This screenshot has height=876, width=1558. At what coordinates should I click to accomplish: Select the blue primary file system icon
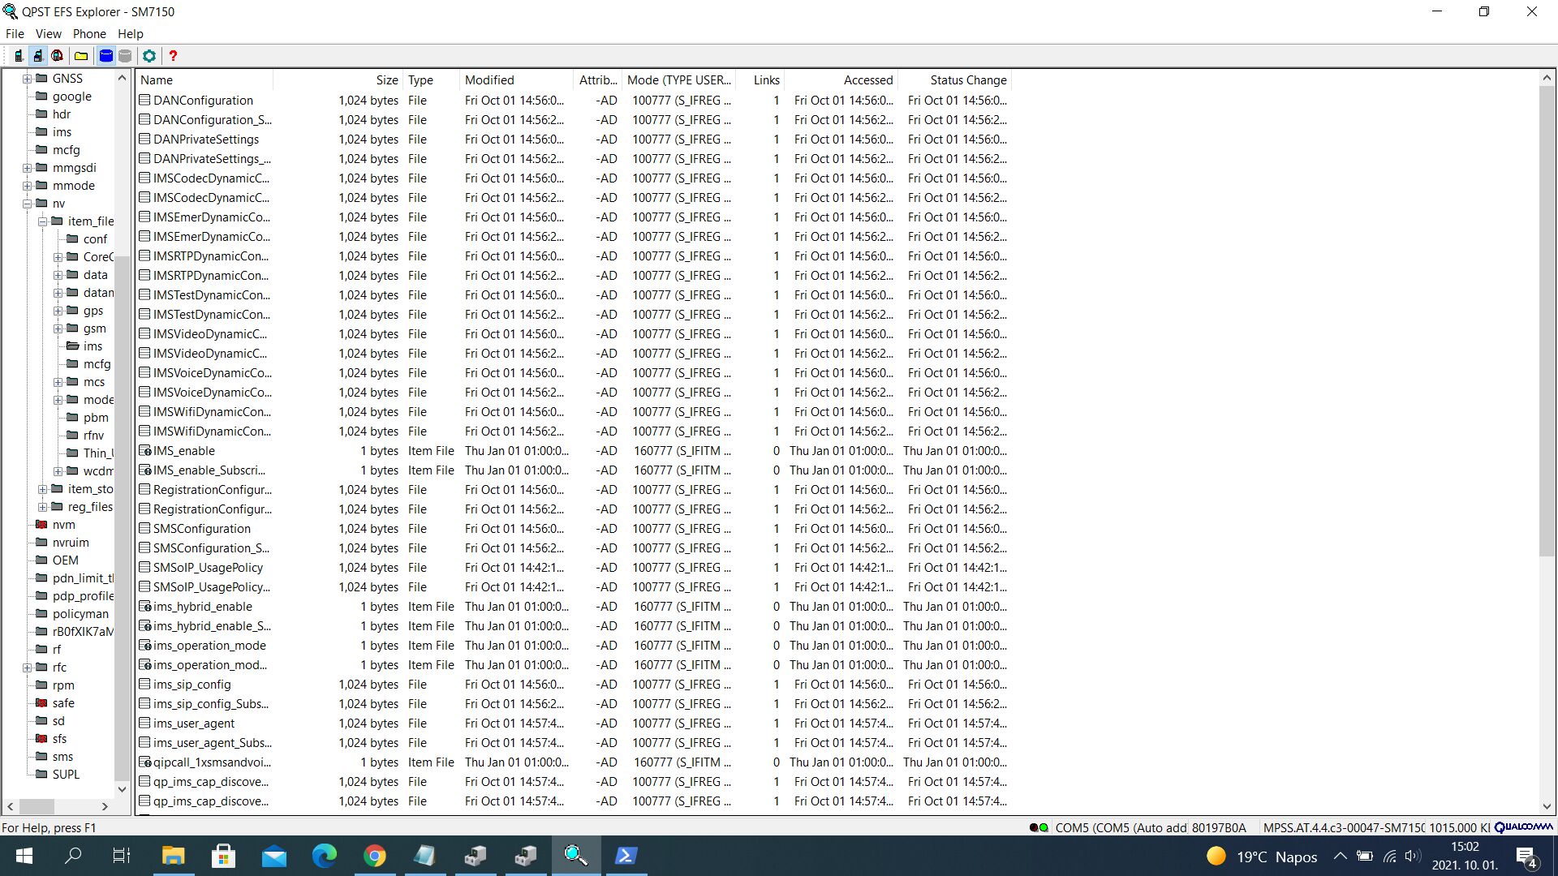tap(106, 56)
